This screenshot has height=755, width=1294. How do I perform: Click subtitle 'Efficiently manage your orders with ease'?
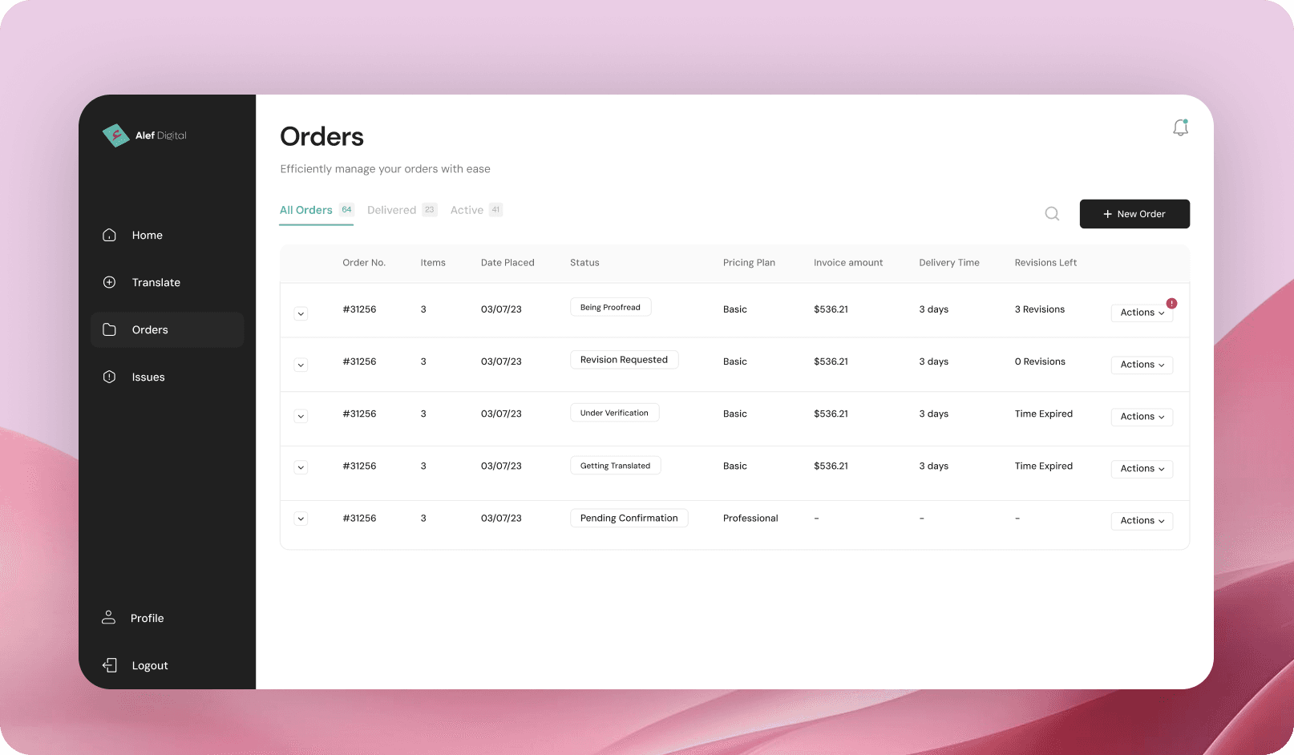click(x=385, y=169)
